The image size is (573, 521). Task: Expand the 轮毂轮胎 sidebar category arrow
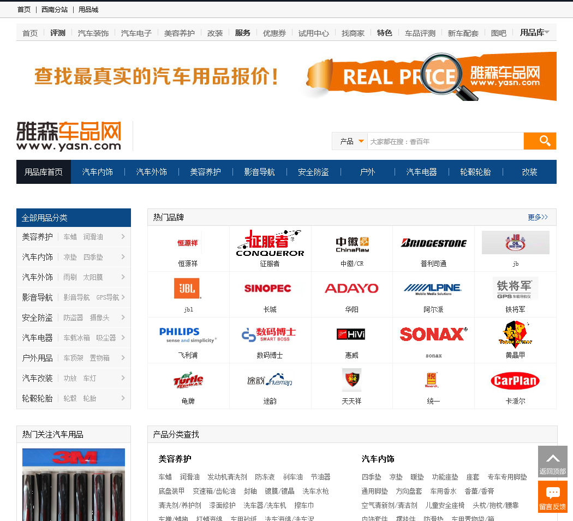pos(123,398)
